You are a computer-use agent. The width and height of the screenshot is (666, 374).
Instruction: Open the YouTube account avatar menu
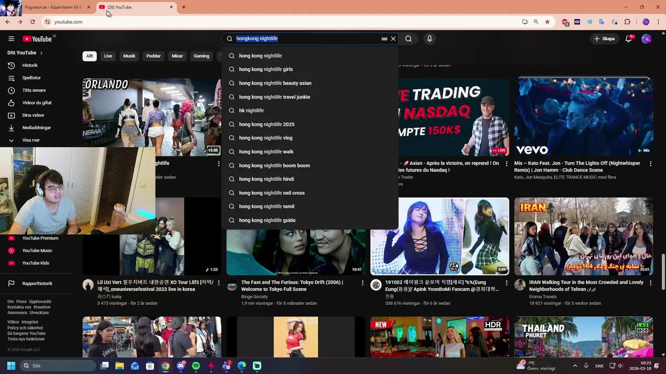[646, 38]
